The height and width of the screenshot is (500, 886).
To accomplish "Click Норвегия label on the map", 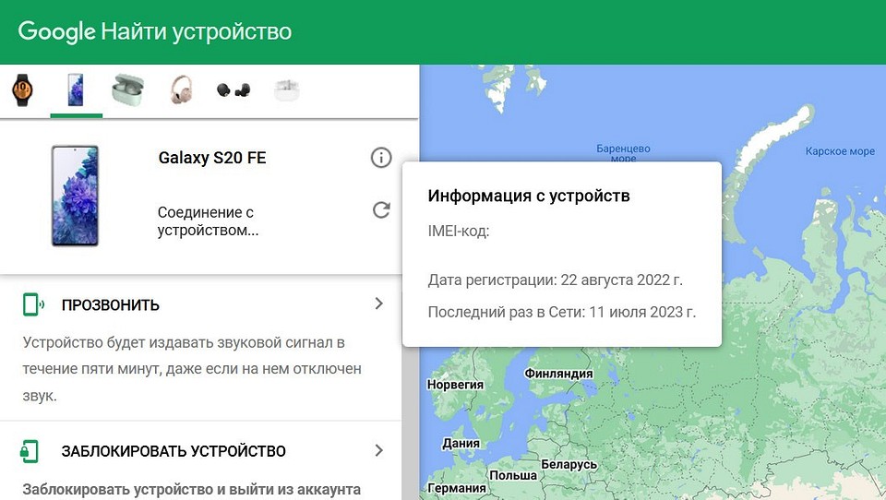I will (455, 385).
